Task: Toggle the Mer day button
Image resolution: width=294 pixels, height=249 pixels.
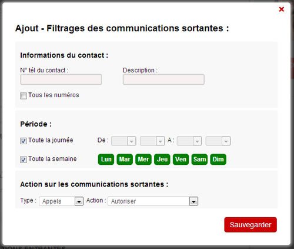Action: coord(143,160)
